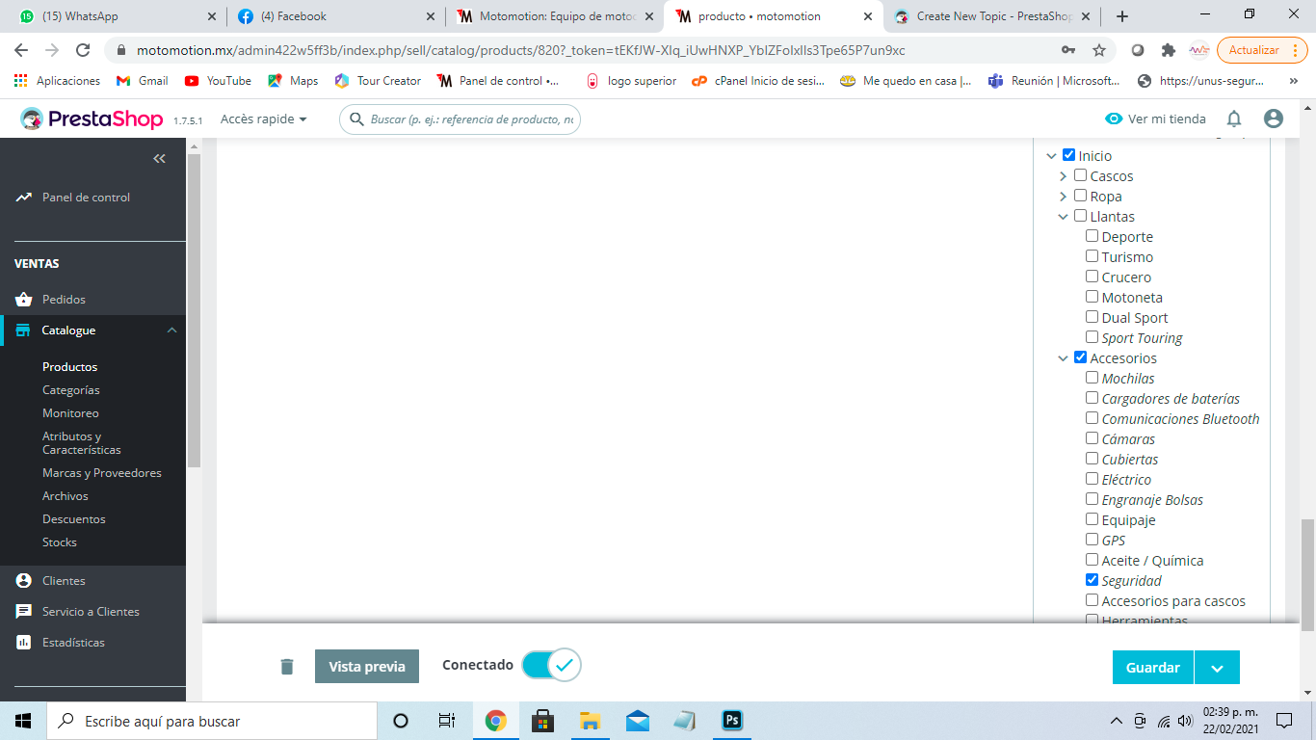
Task: Open Marcas y Proveedores submenu
Action: tap(102, 473)
